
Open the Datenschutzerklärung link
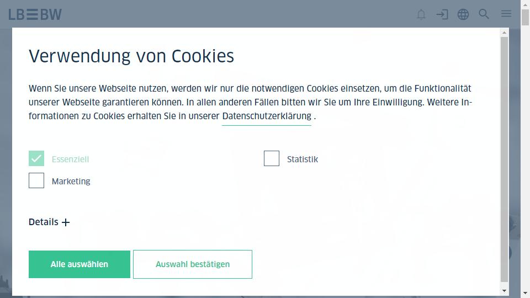coord(267,116)
